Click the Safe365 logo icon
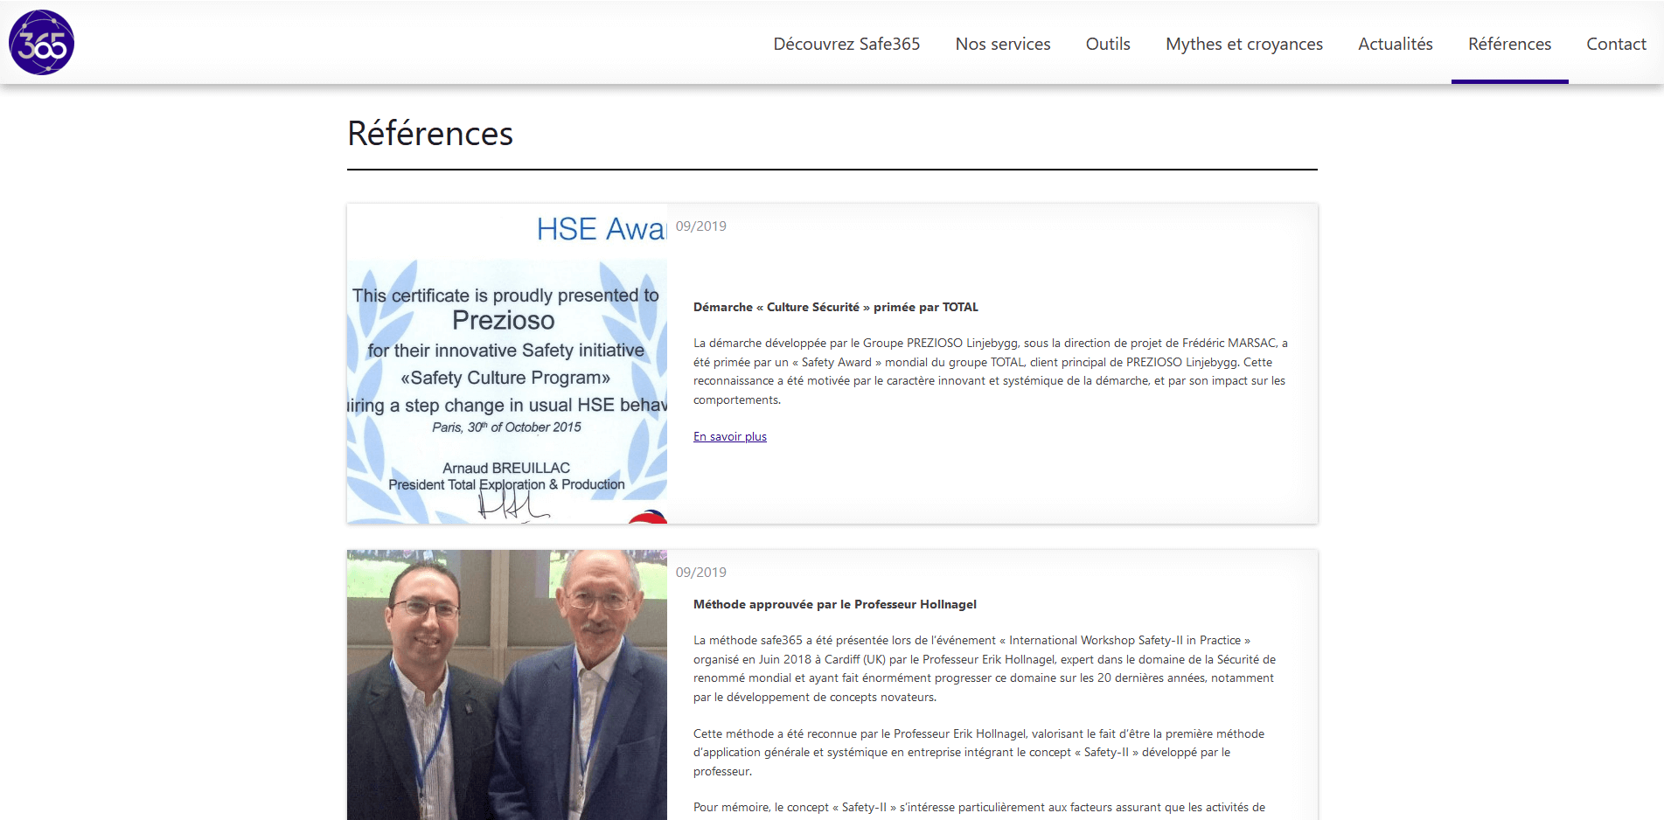This screenshot has width=1664, height=820. (x=41, y=42)
